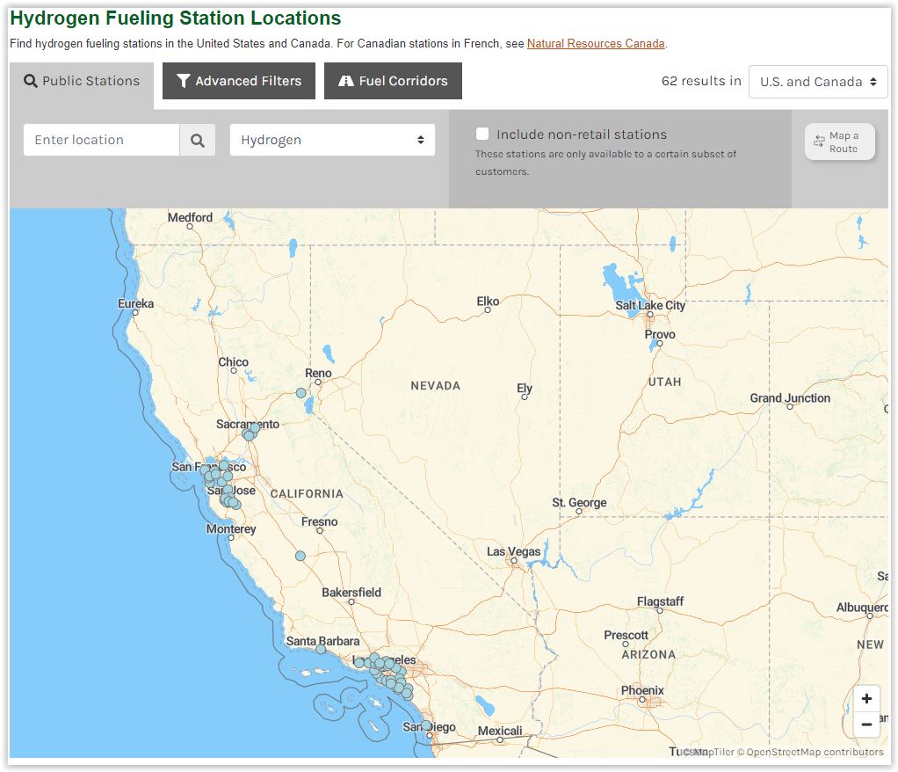Click the station marker near Santa Barbara
Screen dimensions: 898x772
pos(322,649)
